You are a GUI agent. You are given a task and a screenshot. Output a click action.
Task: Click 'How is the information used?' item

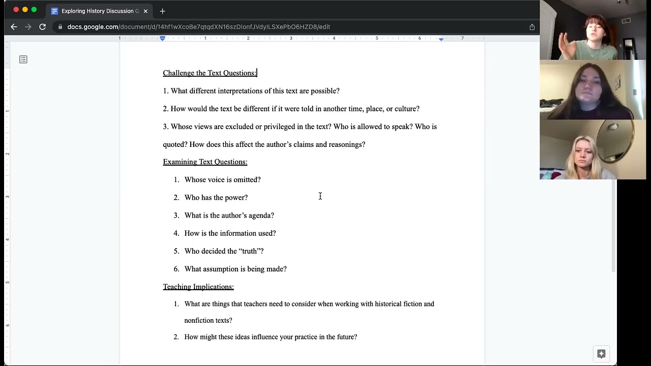click(230, 233)
